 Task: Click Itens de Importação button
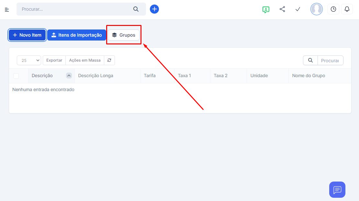pos(77,35)
